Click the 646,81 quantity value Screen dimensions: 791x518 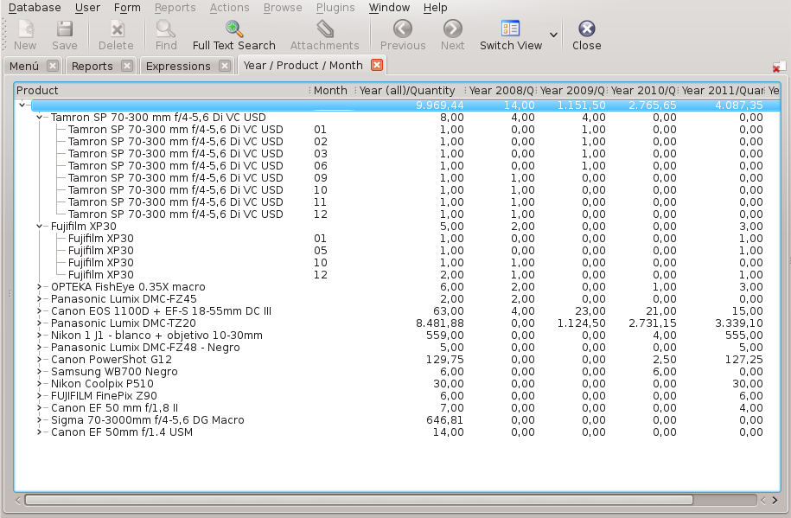pos(444,420)
